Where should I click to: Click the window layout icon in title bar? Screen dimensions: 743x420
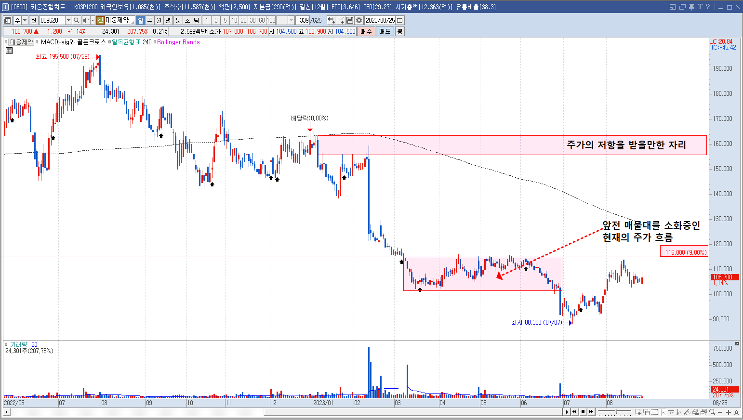673,7
